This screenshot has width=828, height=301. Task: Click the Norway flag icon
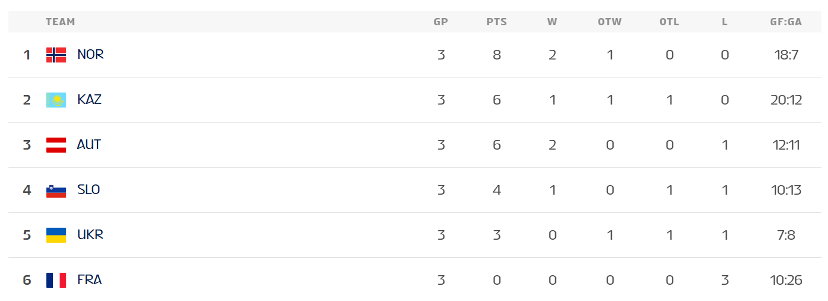coord(56,55)
